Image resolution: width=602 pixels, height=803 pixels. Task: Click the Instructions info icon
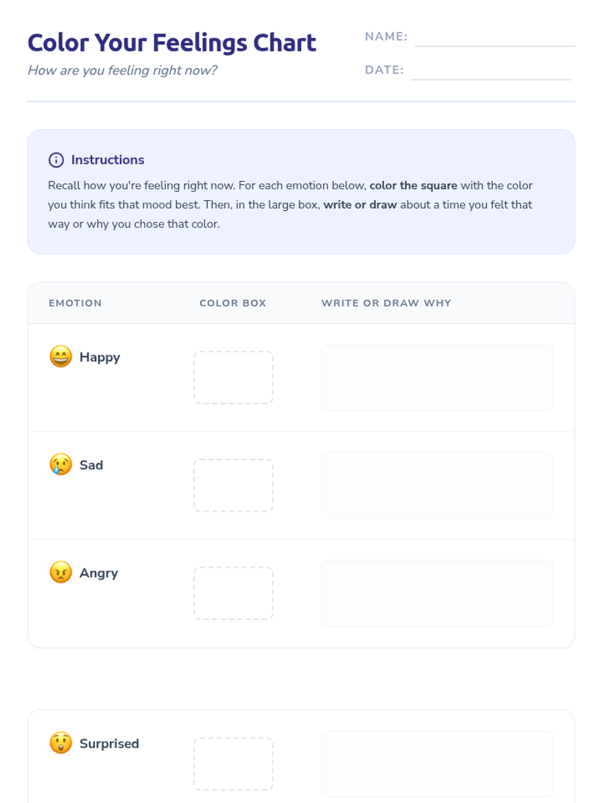[56, 160]
